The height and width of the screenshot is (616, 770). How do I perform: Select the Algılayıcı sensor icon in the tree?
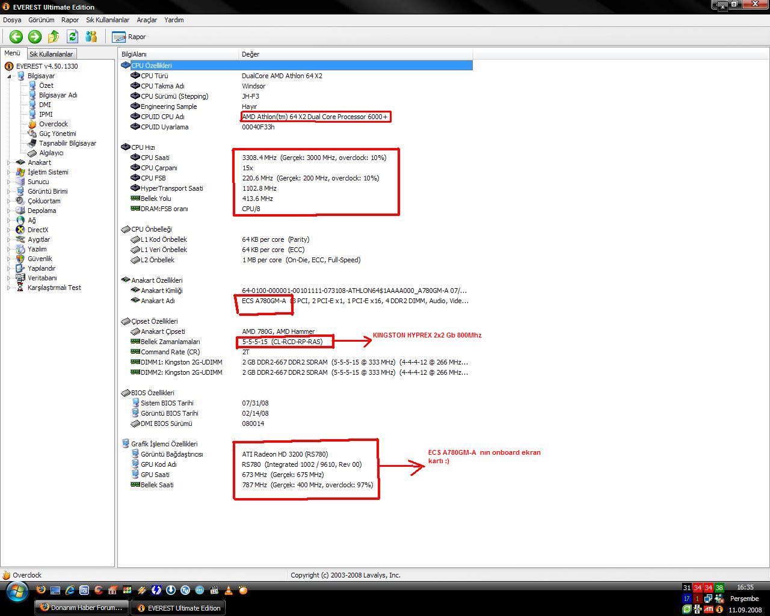pyautogui.click(x=32, y=153)
